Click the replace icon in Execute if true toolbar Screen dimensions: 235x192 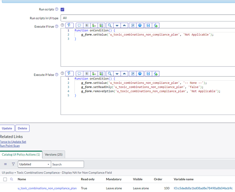94,26
